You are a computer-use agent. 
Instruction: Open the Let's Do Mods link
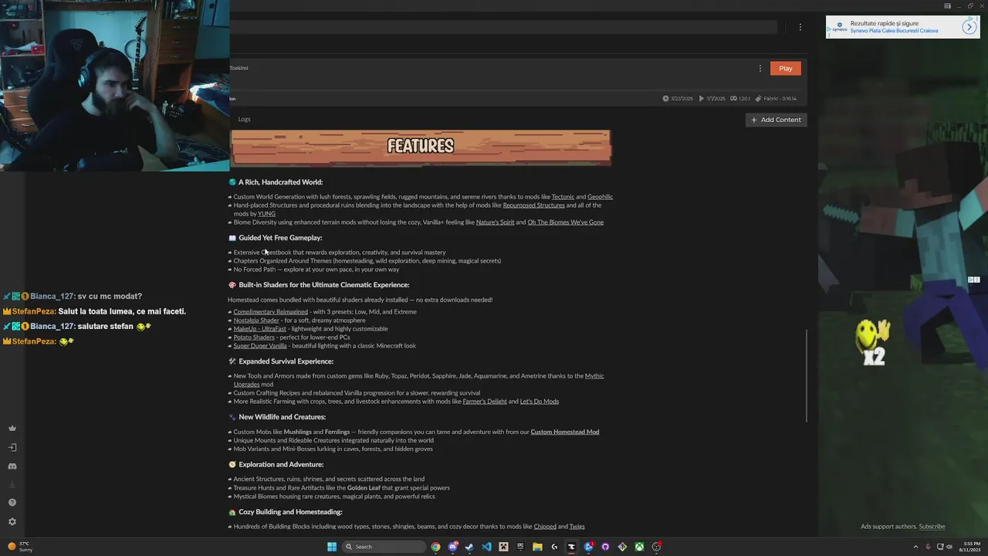[x=539, y=402]
